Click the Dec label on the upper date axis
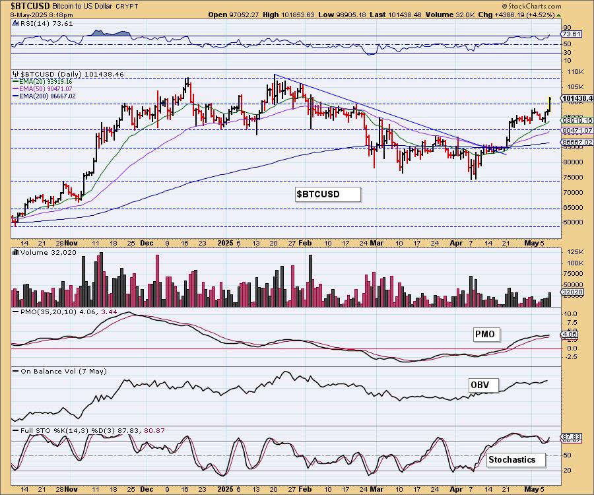The image size is (594, 495). [x=147, y=243]
